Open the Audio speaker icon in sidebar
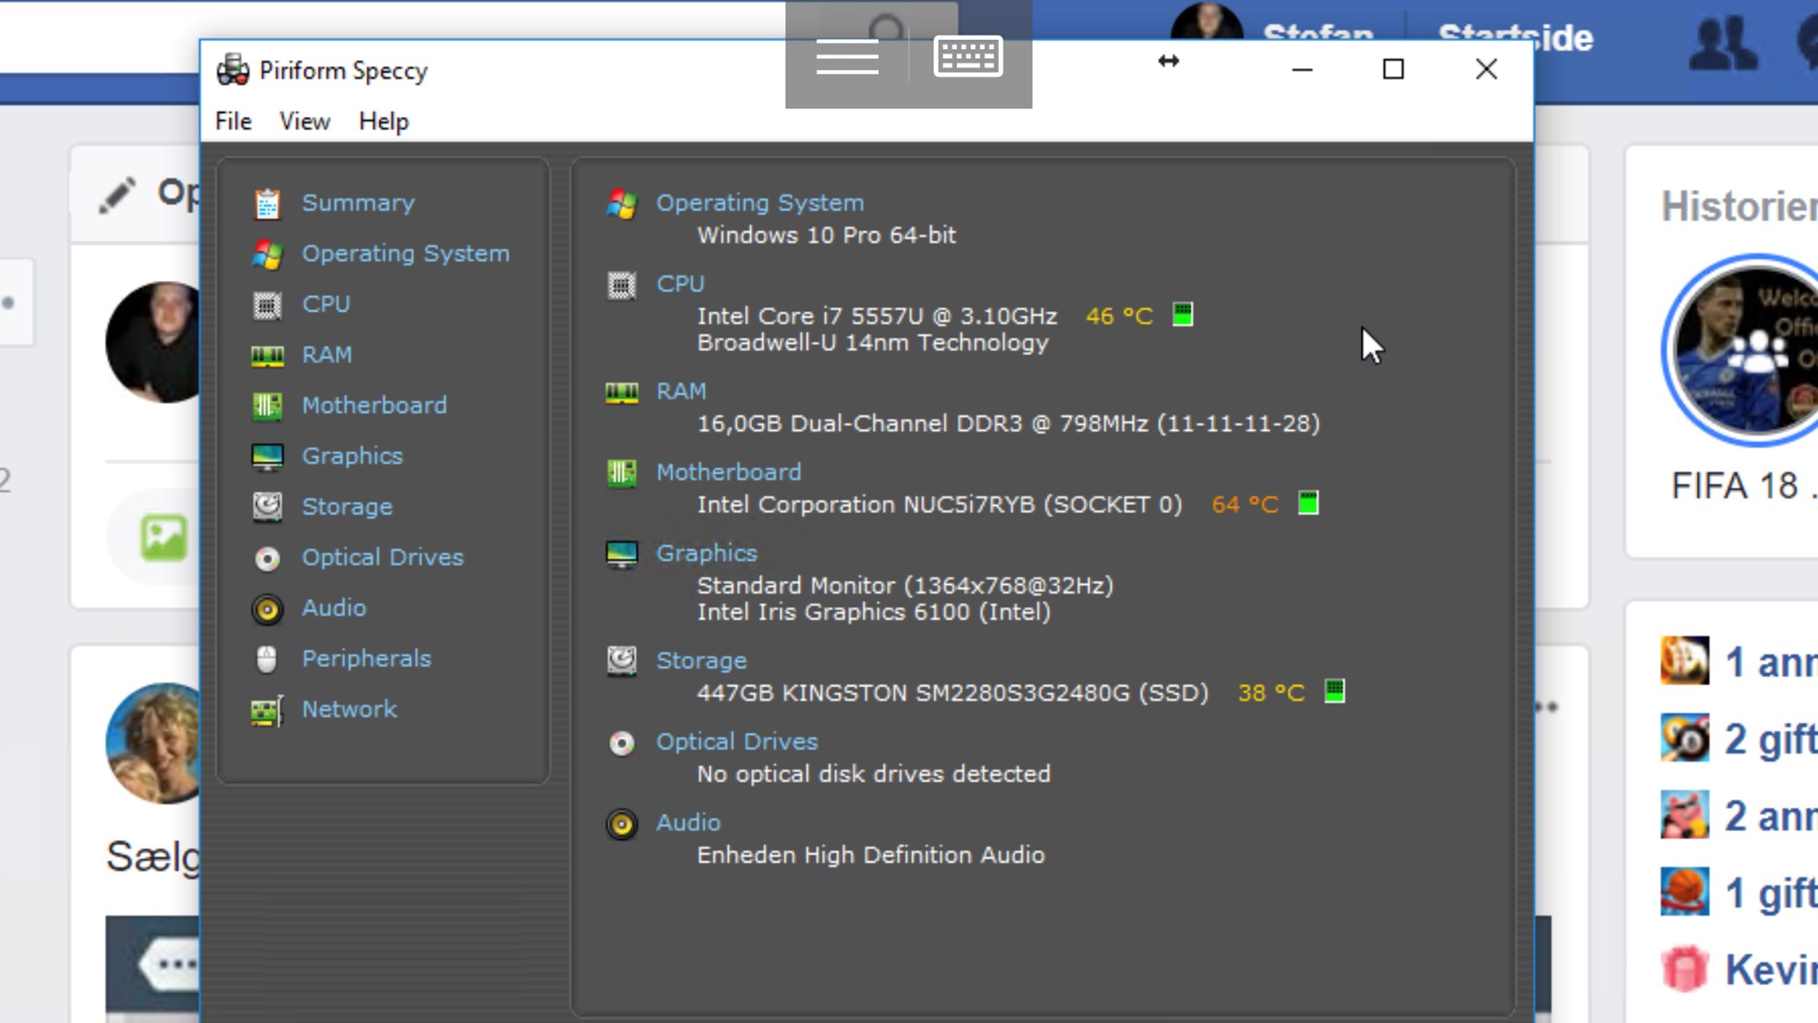Image resolution: width=1818 pixels, height=1023 pixels. click(x=267, y=608)
